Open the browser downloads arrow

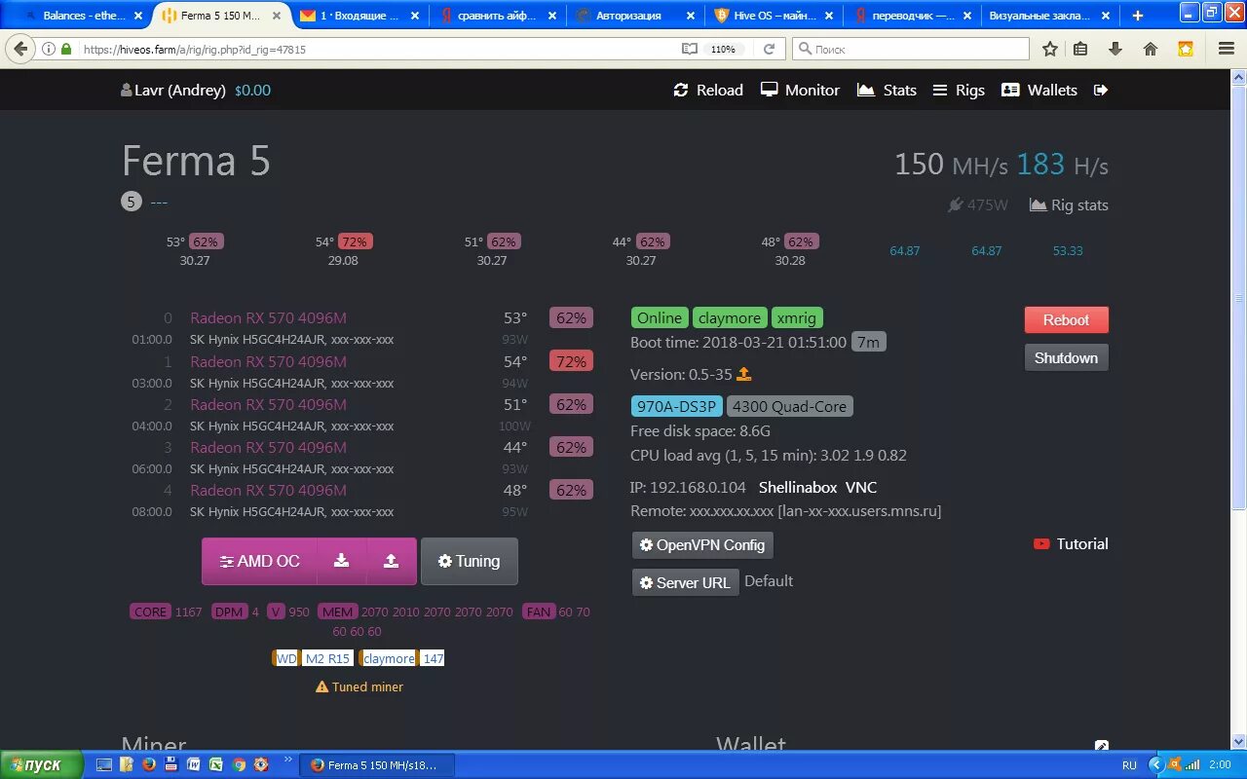point(1115,49)
